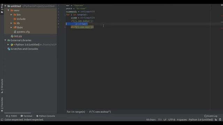Viewport: 223px width, 125px height.
Task: Click the 18 chars selection indicator
Action: [151, 119]
